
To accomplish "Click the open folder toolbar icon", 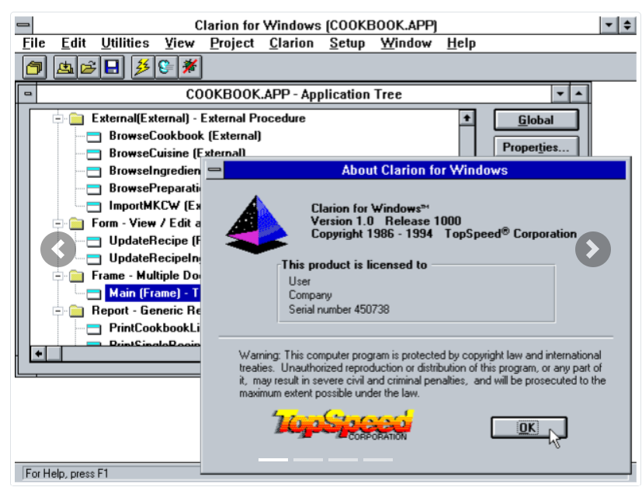I will (88, 67).
